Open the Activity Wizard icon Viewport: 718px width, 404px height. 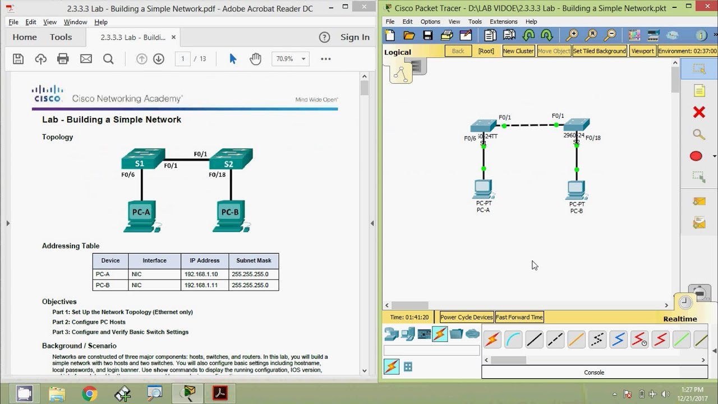pos(466,35)
